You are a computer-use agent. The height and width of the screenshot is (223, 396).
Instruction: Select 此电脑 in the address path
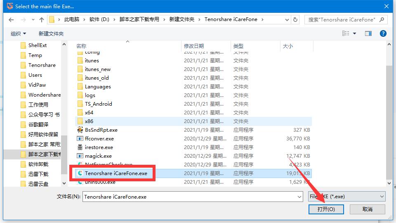pos(71,19)
